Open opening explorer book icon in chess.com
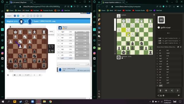This screenshot has height=104, width=184. pos(178,47)
